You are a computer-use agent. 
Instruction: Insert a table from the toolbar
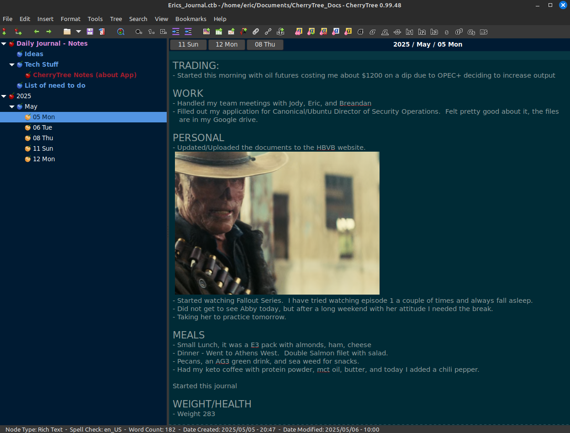(219, 32)
